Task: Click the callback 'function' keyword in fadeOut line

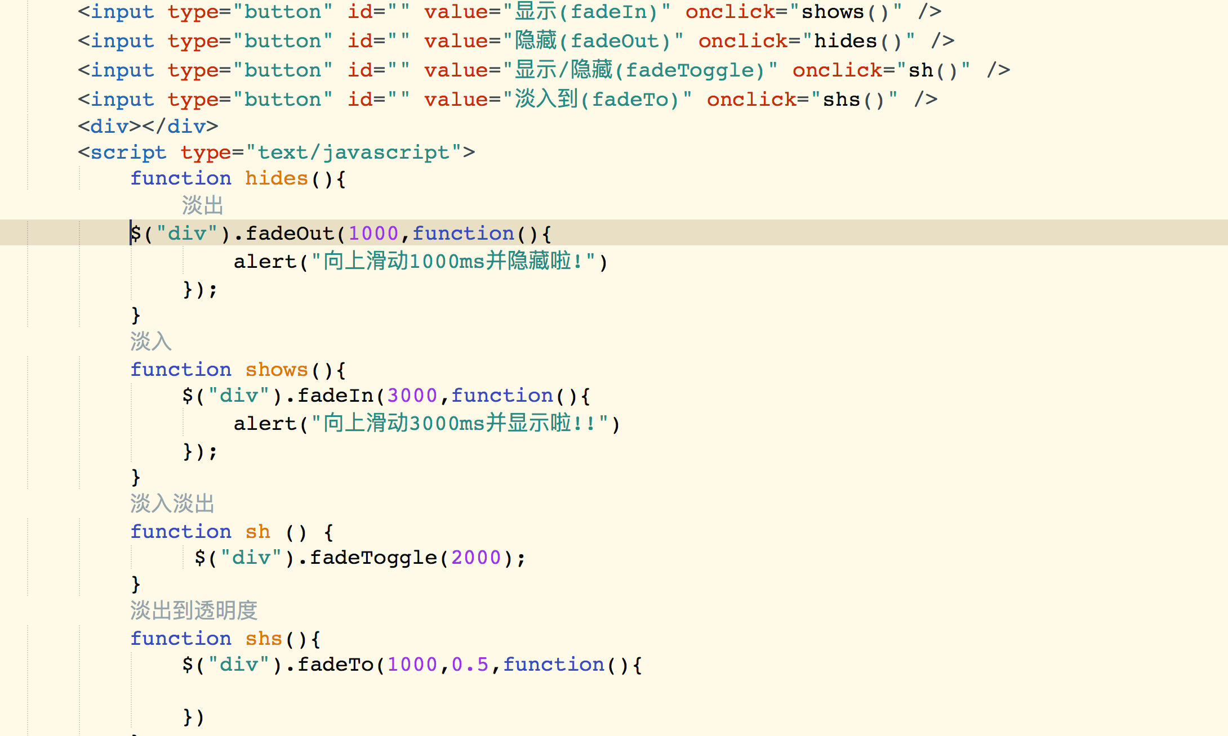Action: [463, 234]
